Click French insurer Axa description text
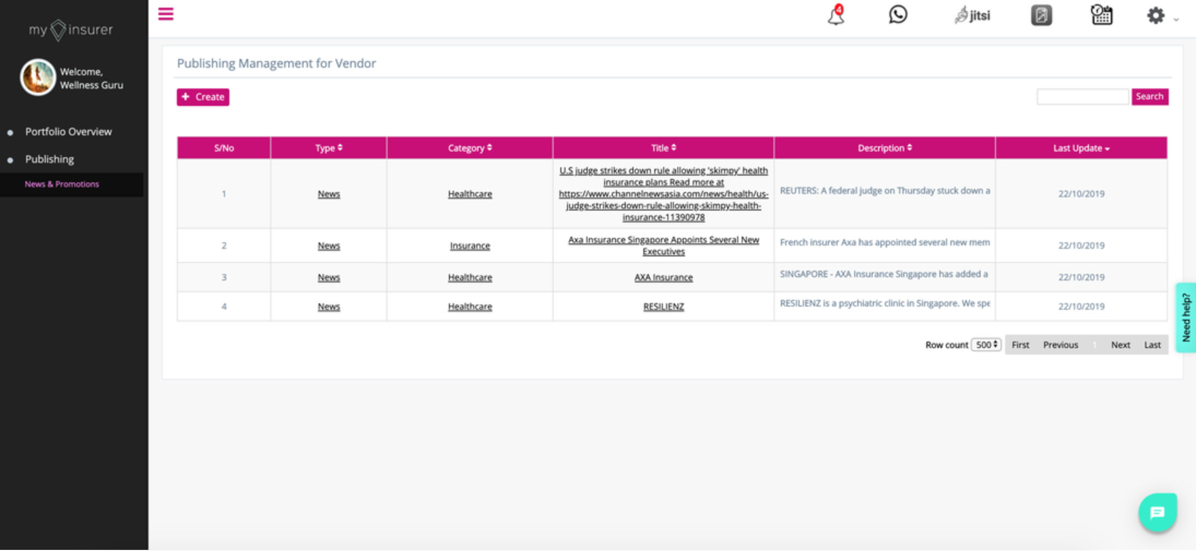This screenshot has height=551, width=1196. pos(885,242)
